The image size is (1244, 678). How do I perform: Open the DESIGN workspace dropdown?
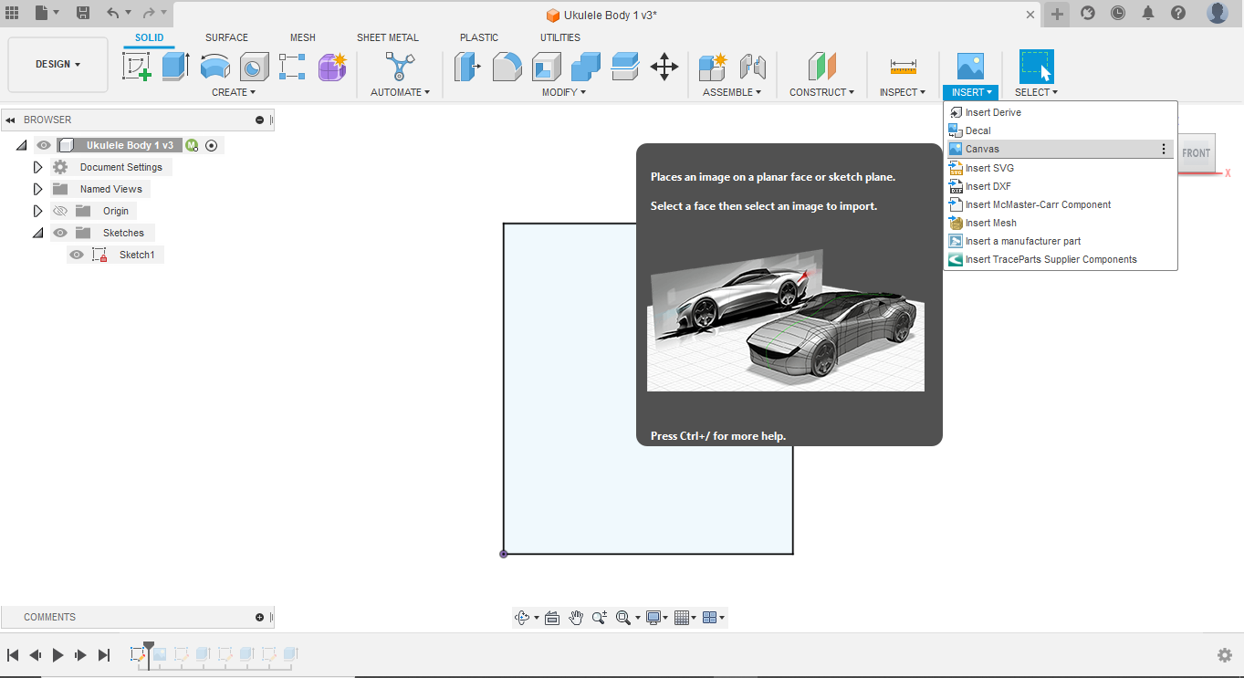click(x=57, y=65)
